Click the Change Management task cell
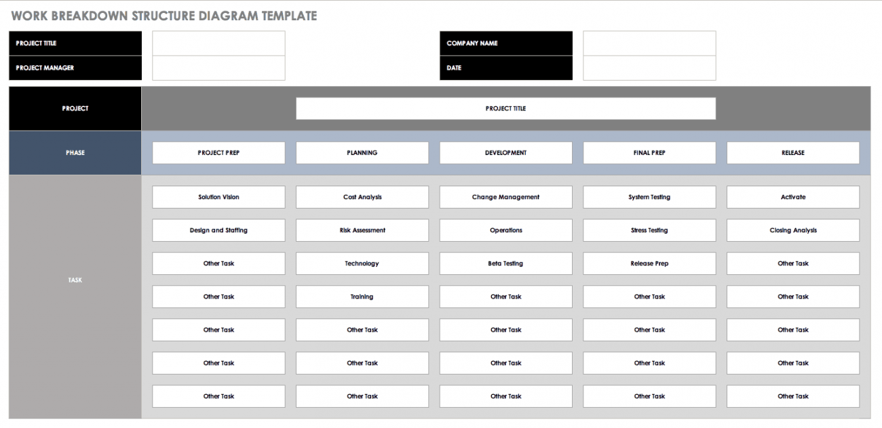 [505, 197]
